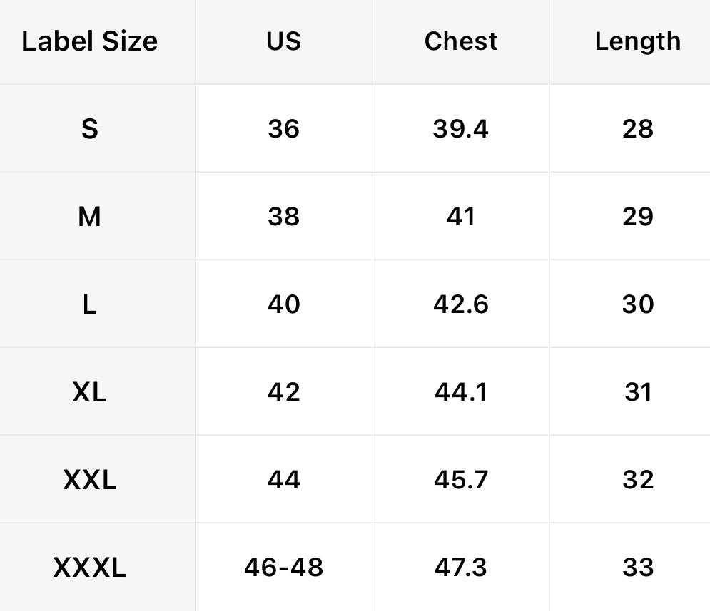
Task: Click the Chest column header
Action: [460, 41]
